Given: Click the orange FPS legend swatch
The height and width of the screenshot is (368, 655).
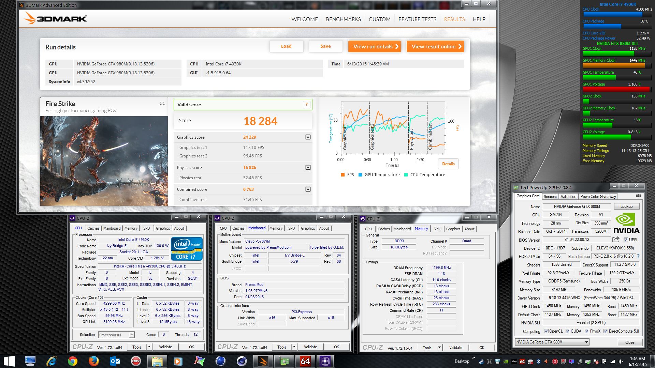Looking at the screenshot, I should click(x=343, y=175).
